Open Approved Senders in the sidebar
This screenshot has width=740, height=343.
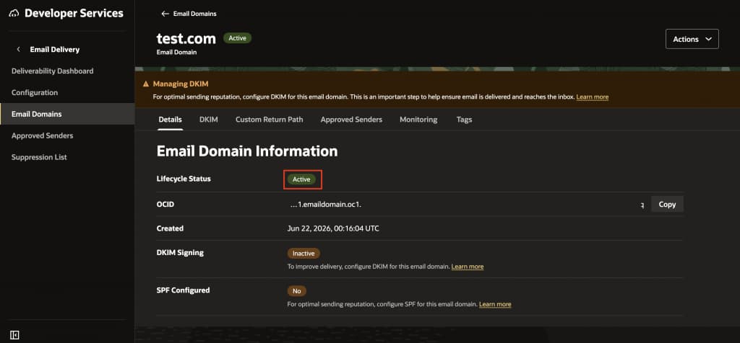click(43, 135)
